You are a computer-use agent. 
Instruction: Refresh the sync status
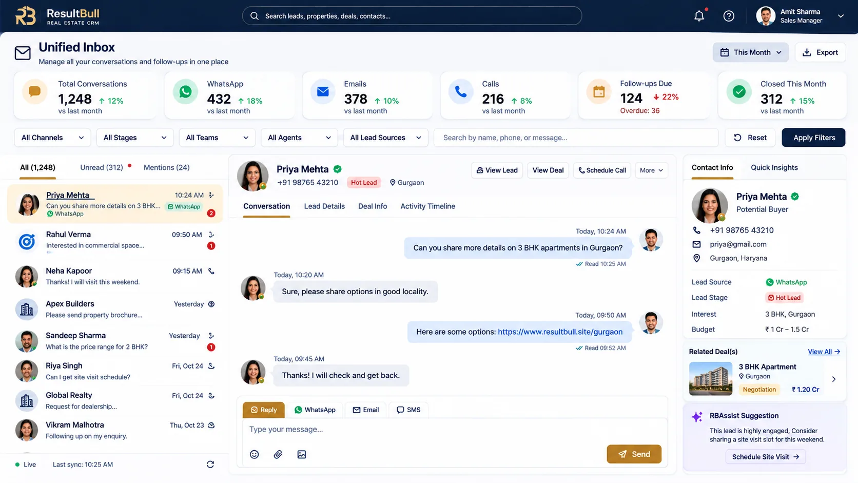(x=210, y=465)
